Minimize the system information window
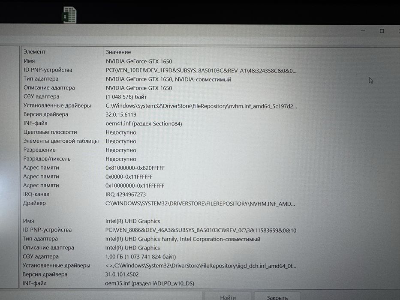This screenshot has height=300, width=400. coord(363,31)
